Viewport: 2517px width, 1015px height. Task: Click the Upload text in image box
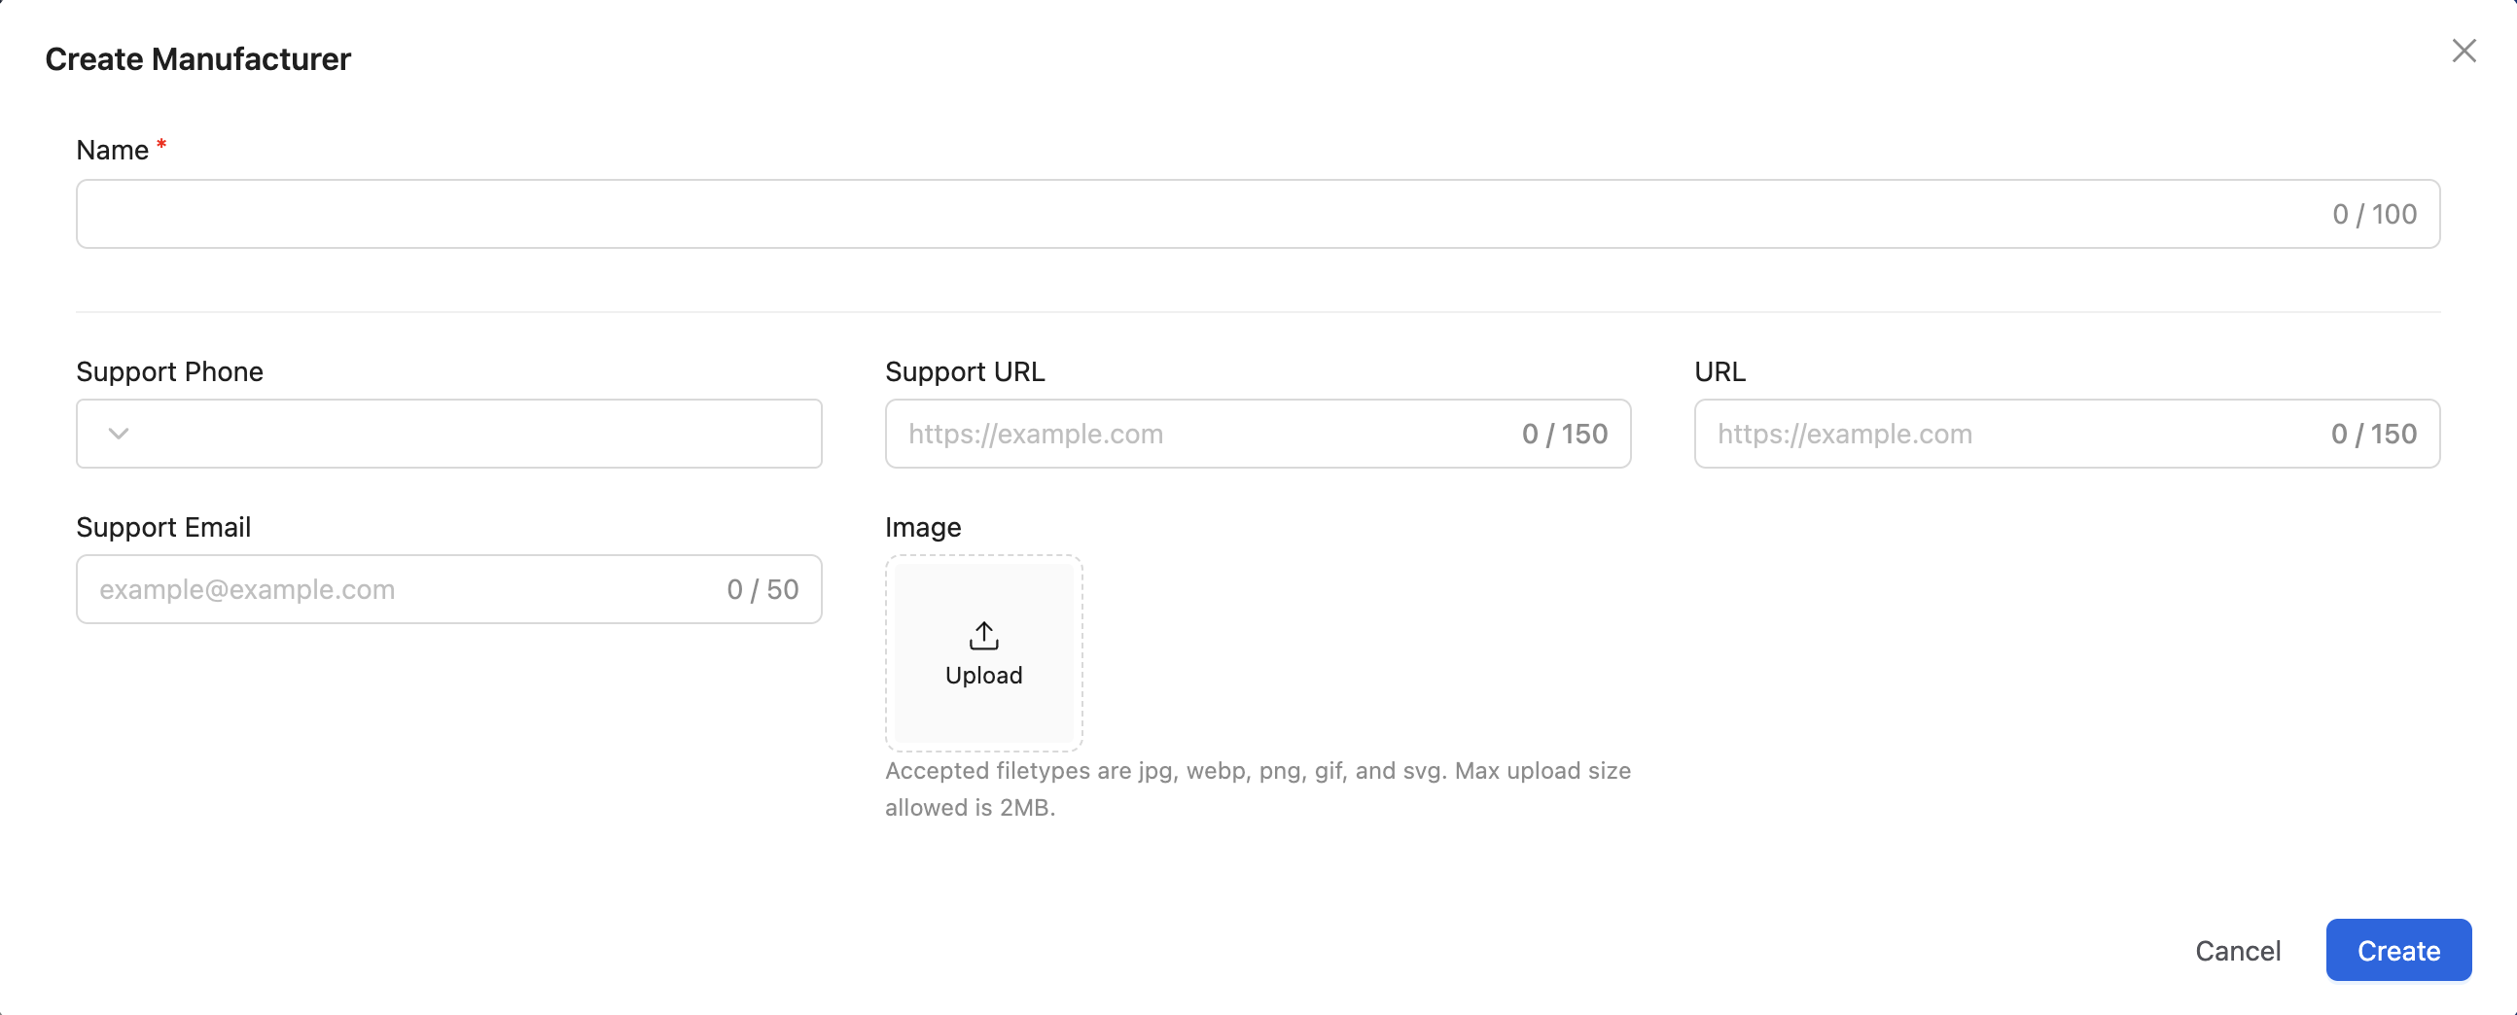(983, 675)
